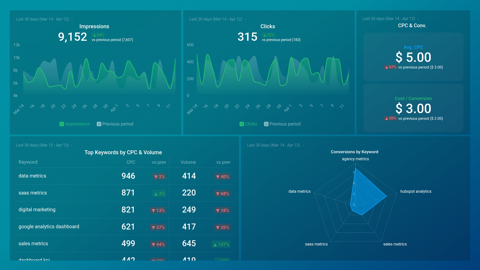This screenshot has height=270, width=480.
Task: Select the Cost / Conversion card
Action: coord(413,108)
